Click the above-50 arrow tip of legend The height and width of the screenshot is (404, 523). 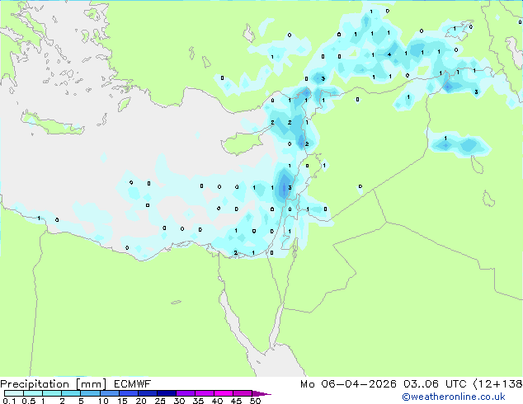point(261,393)
